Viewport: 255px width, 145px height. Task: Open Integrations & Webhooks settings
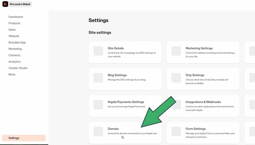(203, 102)
